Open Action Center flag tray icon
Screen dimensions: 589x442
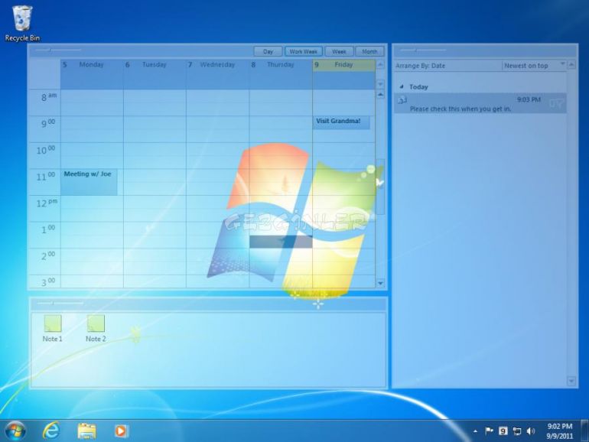pyautogui.click(x=489, y=431)
